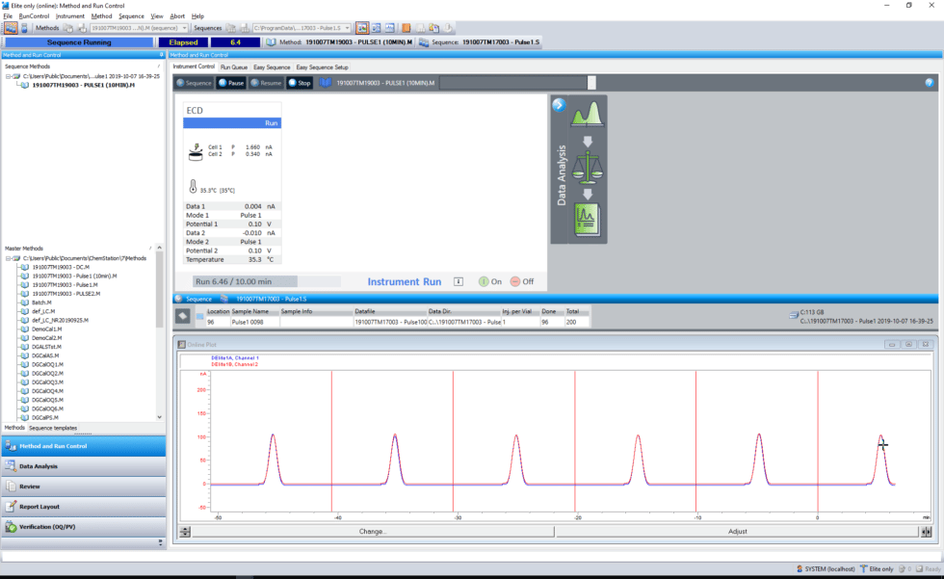Open the load sequence icon beside Sequences
The width and height of the screenshot is (944, 579).
point(231,28)
